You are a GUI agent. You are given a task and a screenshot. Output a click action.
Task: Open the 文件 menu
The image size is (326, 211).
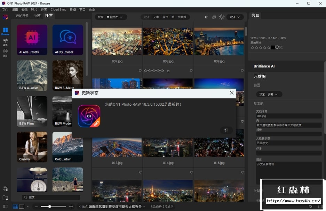[x=5, y=9]
